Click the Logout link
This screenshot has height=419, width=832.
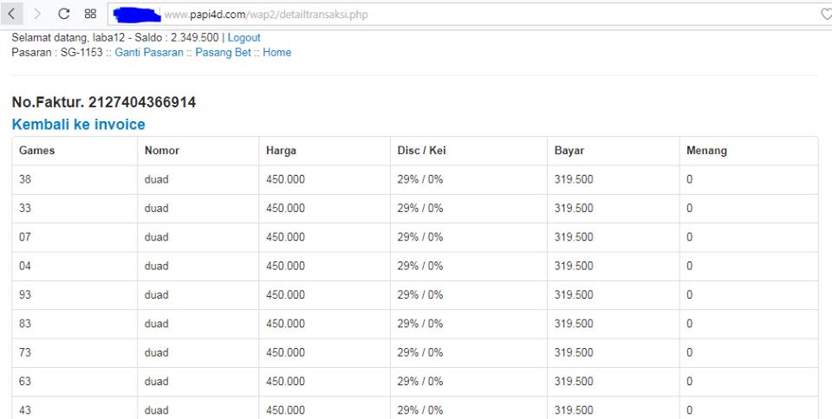point(244,38)
